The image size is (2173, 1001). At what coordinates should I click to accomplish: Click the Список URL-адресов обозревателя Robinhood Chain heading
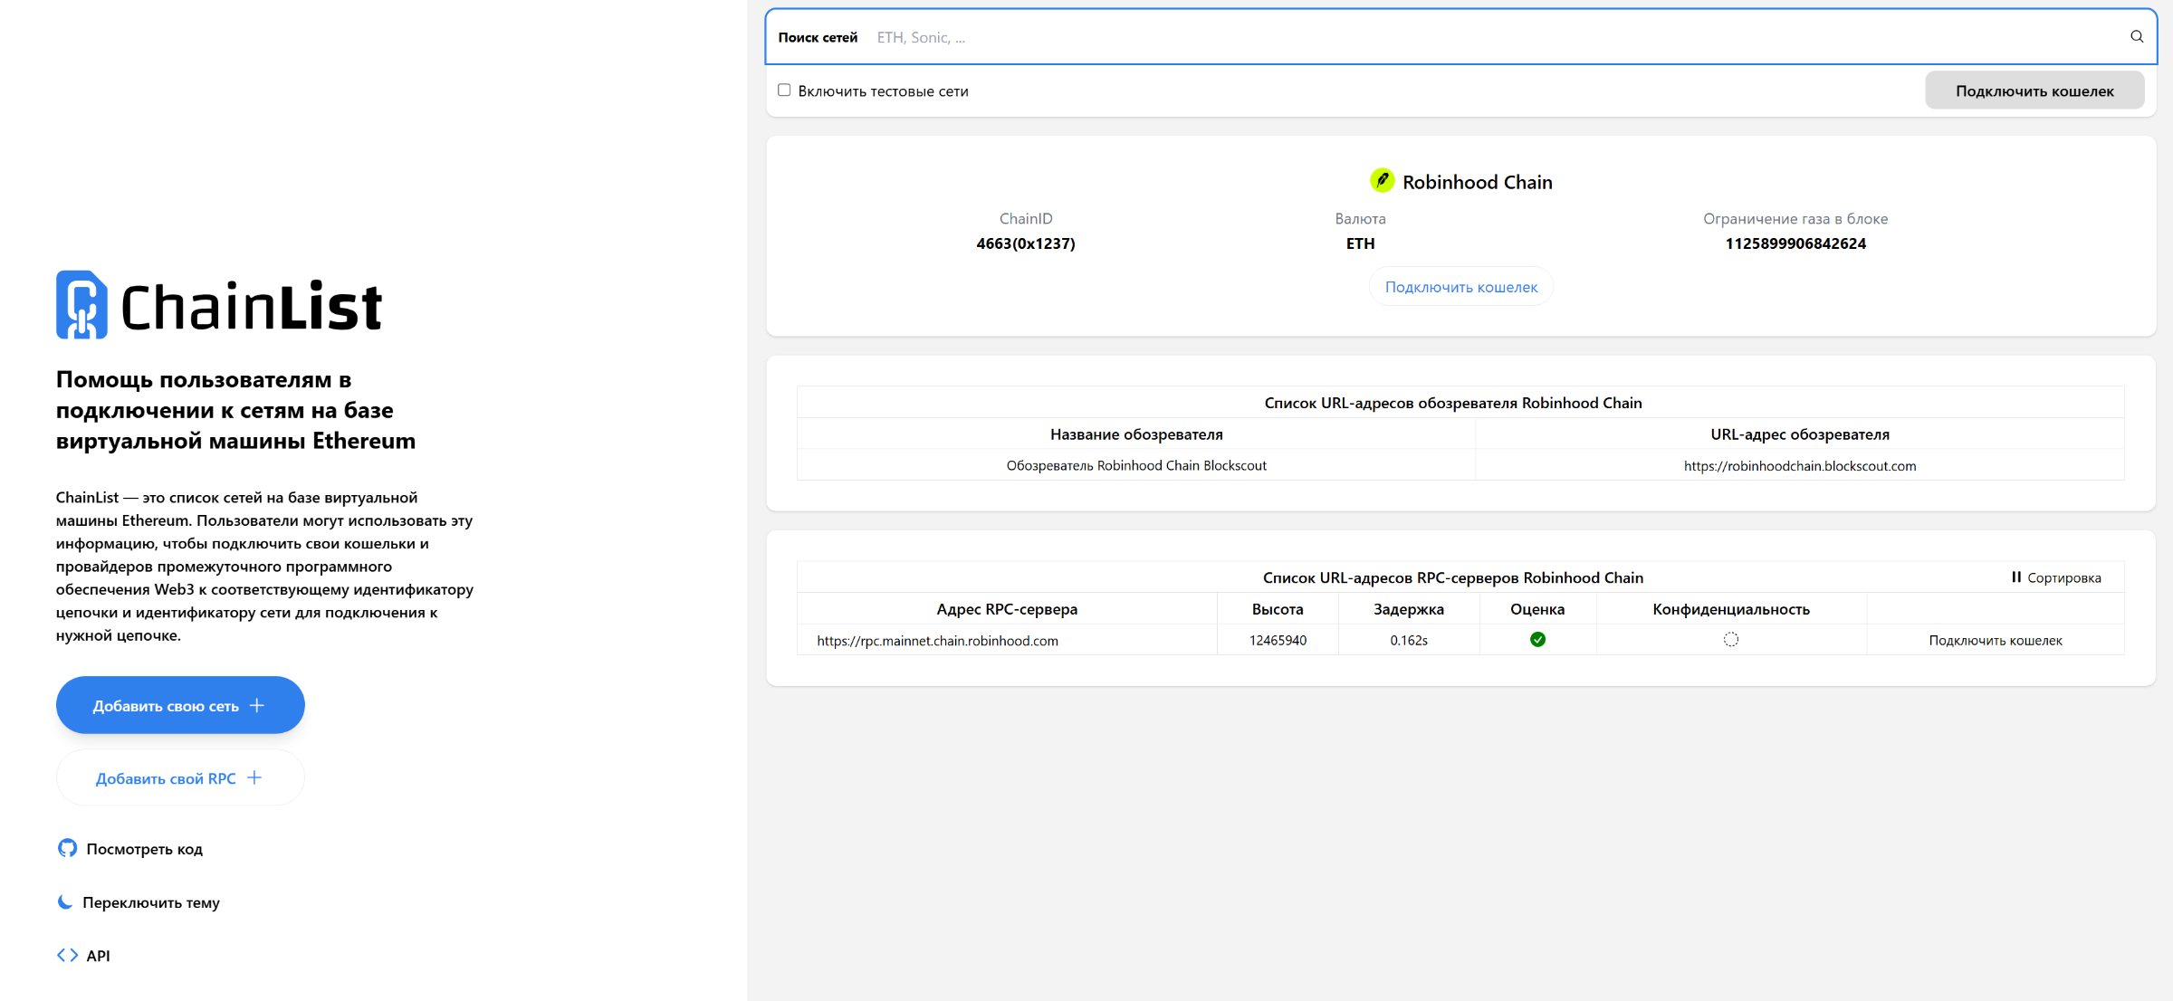click(x=1453, y=403)
